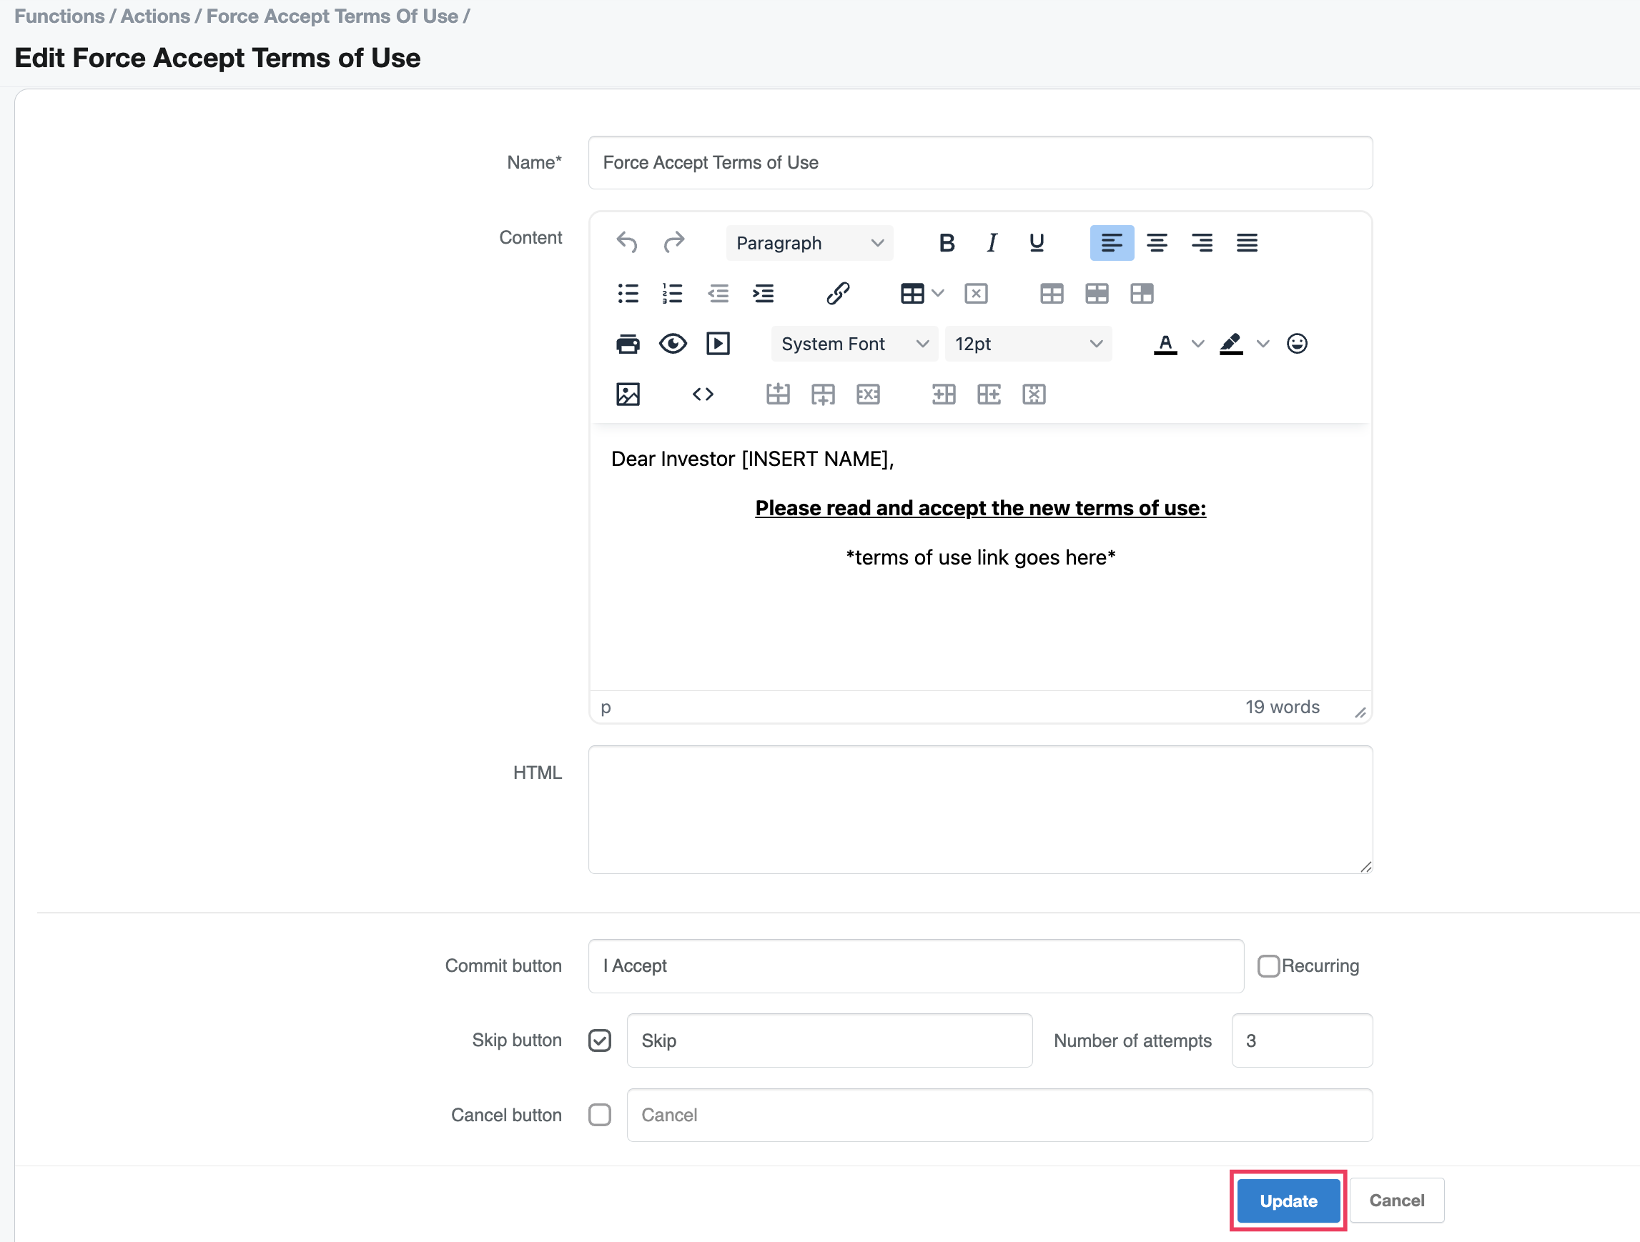Go to Actions in breadcrumb
1640x1242 pixels.
(x=155, y=16)
